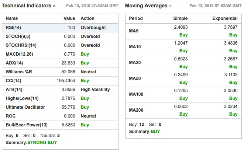
Task: Click the chevron after Moving Averages
Action: point(171,6)
